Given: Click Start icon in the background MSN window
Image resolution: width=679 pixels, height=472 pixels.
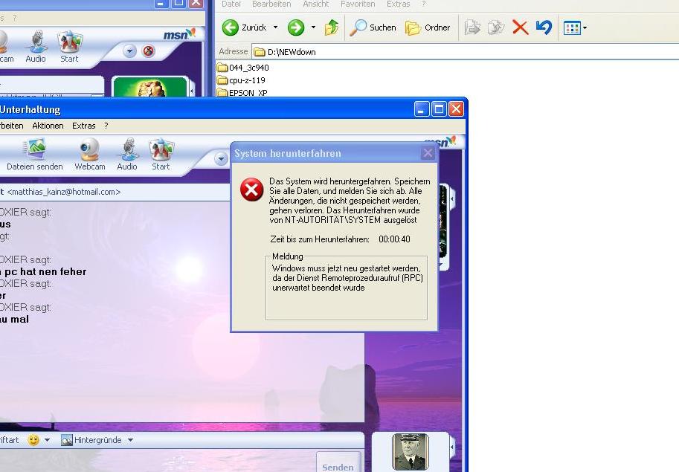Looking at the screenshot, I should [69, 47].
